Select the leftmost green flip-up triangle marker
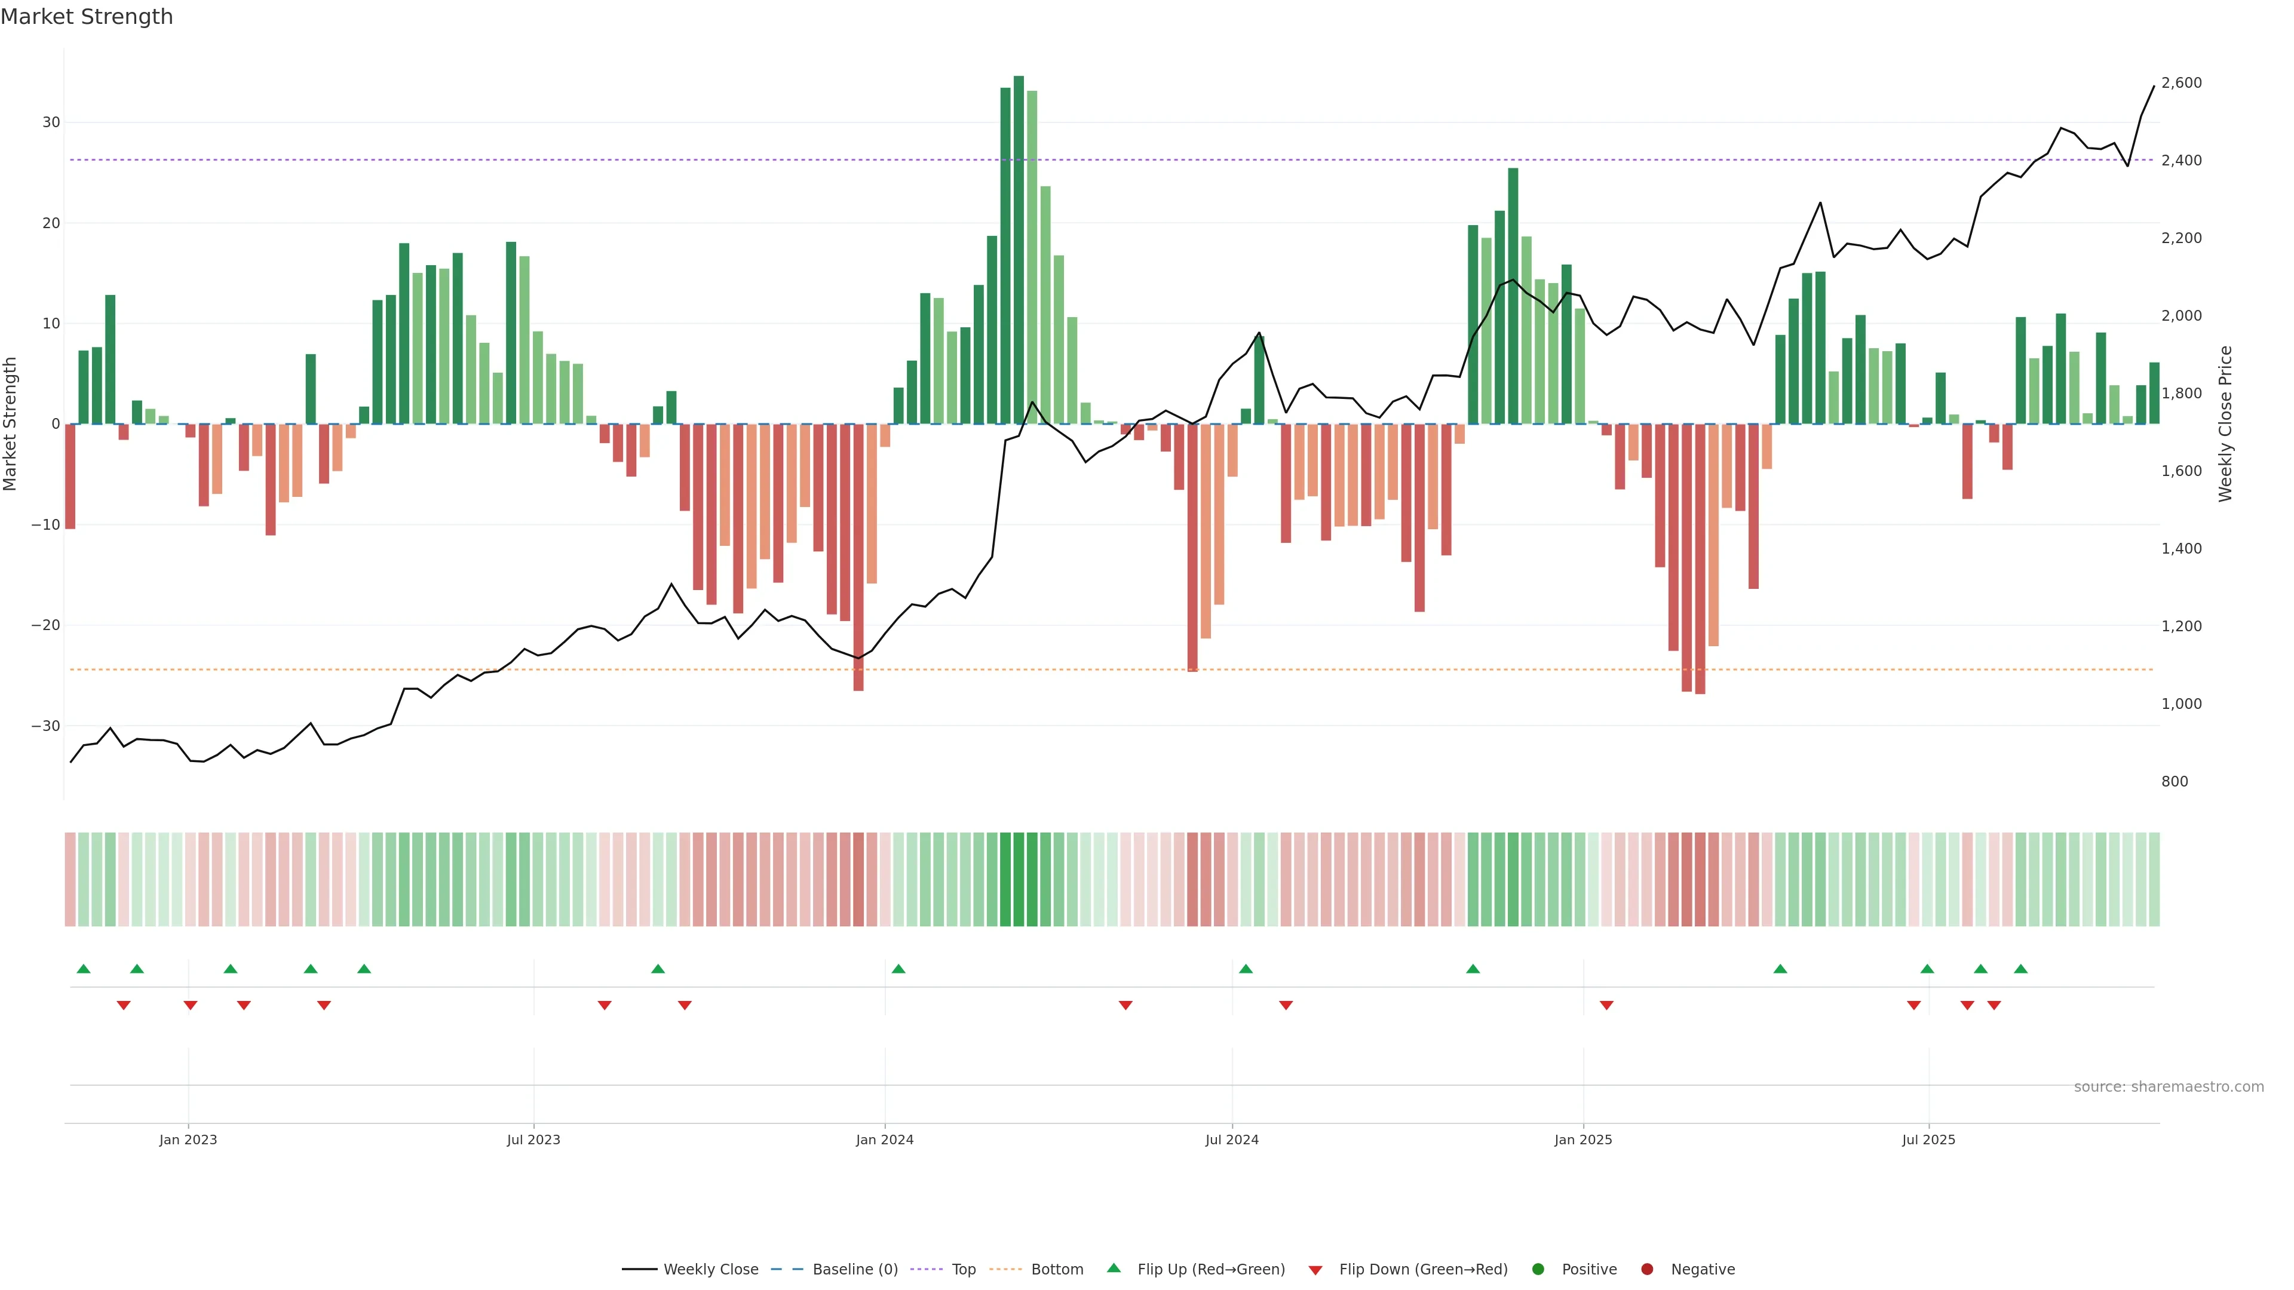Viewport: 2294px width, 1290px height. (x=84, y=969)
